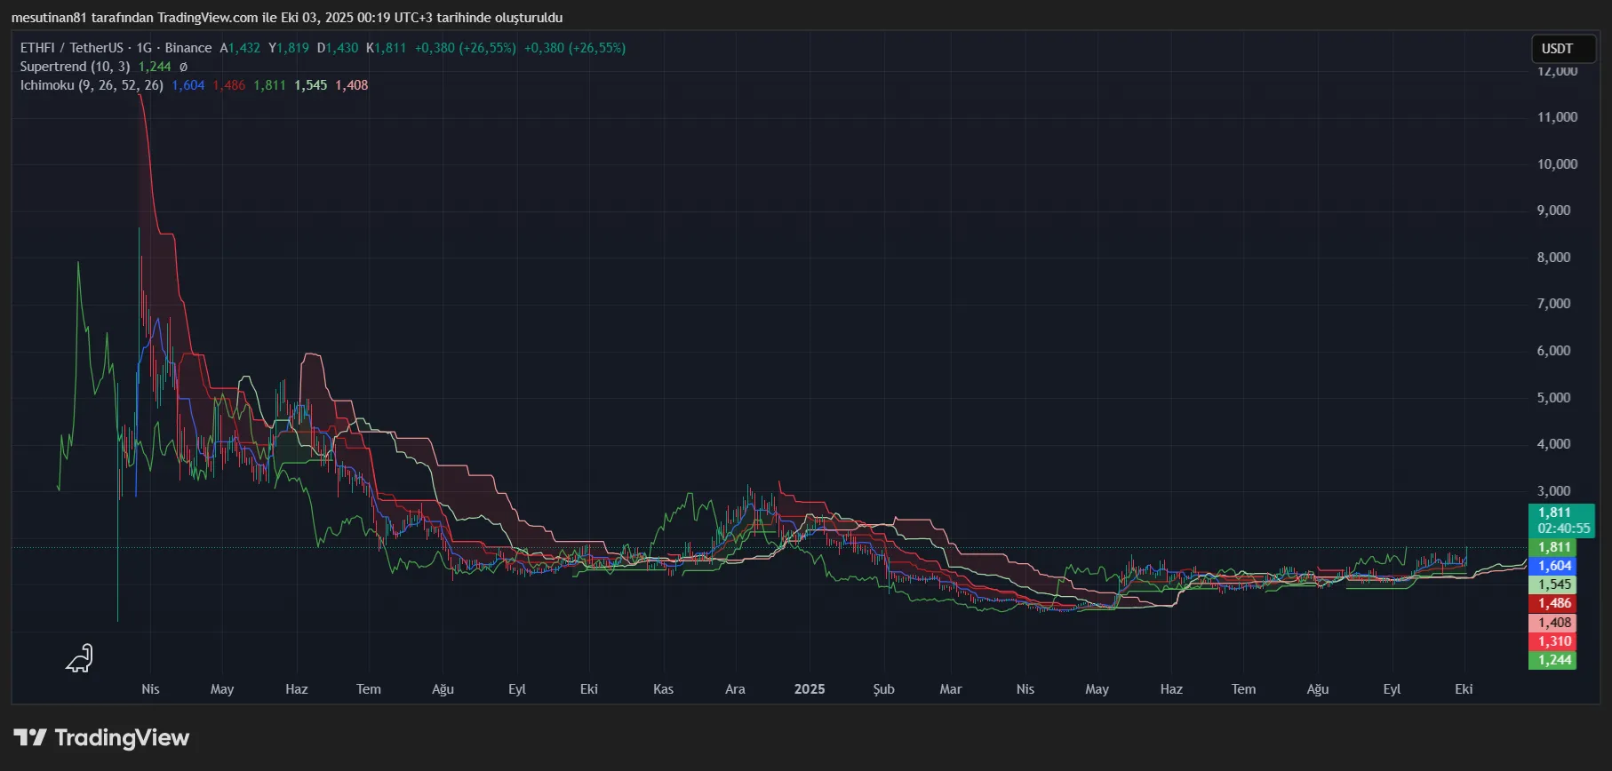Select the Ichimoku (9, 26, 52, 26) legend
Image resolution: width=1612 pixels, height=771 pixels.
pos(92,85)
